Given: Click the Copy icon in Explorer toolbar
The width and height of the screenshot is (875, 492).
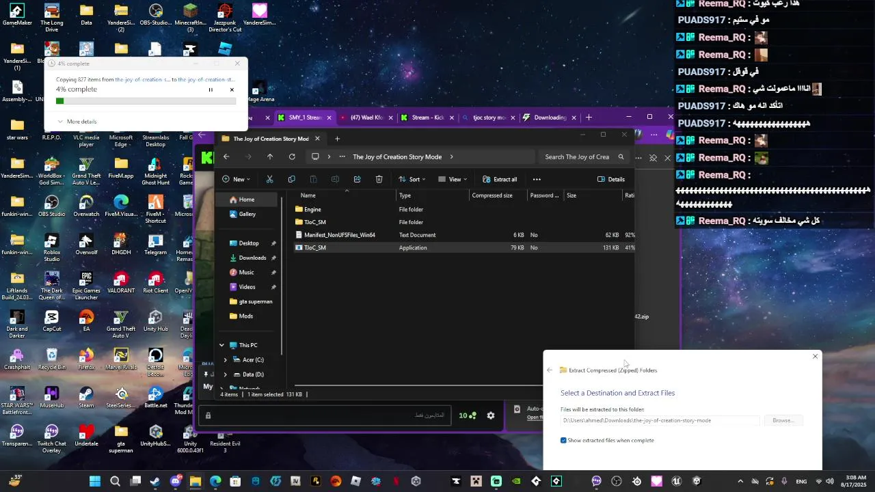Looking at the screenshot, I should 291,179.
